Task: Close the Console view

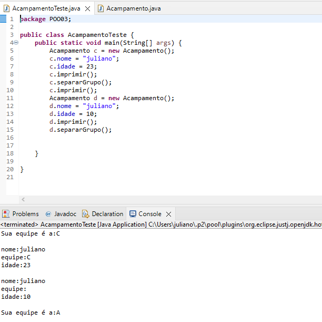Action: (x=168, y=214)
